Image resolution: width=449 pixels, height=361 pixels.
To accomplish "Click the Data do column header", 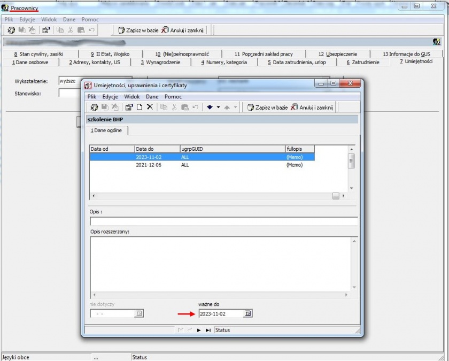I will tap(157, 149).
